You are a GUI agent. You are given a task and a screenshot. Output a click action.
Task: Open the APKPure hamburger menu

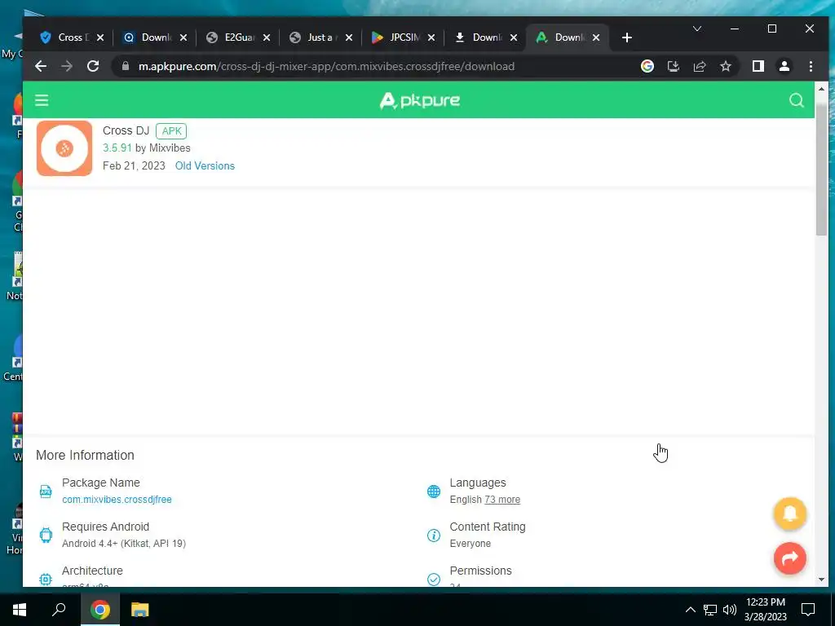(42, 100)
